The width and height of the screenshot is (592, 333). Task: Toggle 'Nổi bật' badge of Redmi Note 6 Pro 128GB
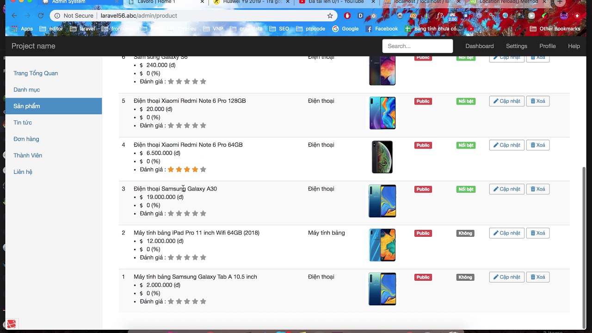(466, 101)
